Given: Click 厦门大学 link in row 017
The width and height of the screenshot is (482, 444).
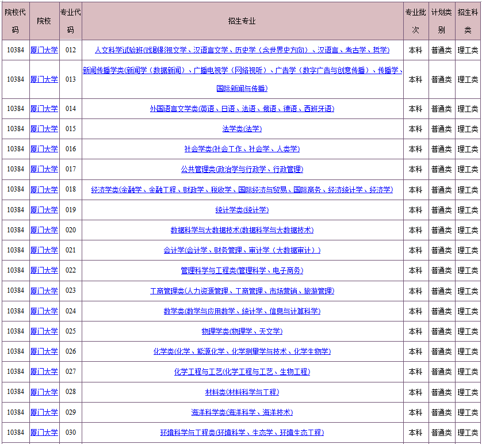Looking at the screenshot, I should [44, 169].
